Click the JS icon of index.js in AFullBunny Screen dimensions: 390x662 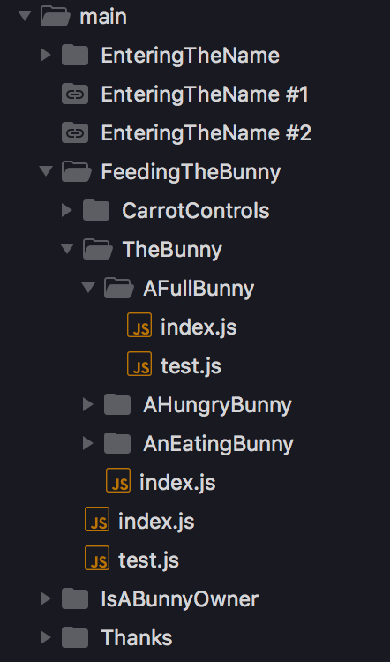pyautogui.click(x=139, y=325)
